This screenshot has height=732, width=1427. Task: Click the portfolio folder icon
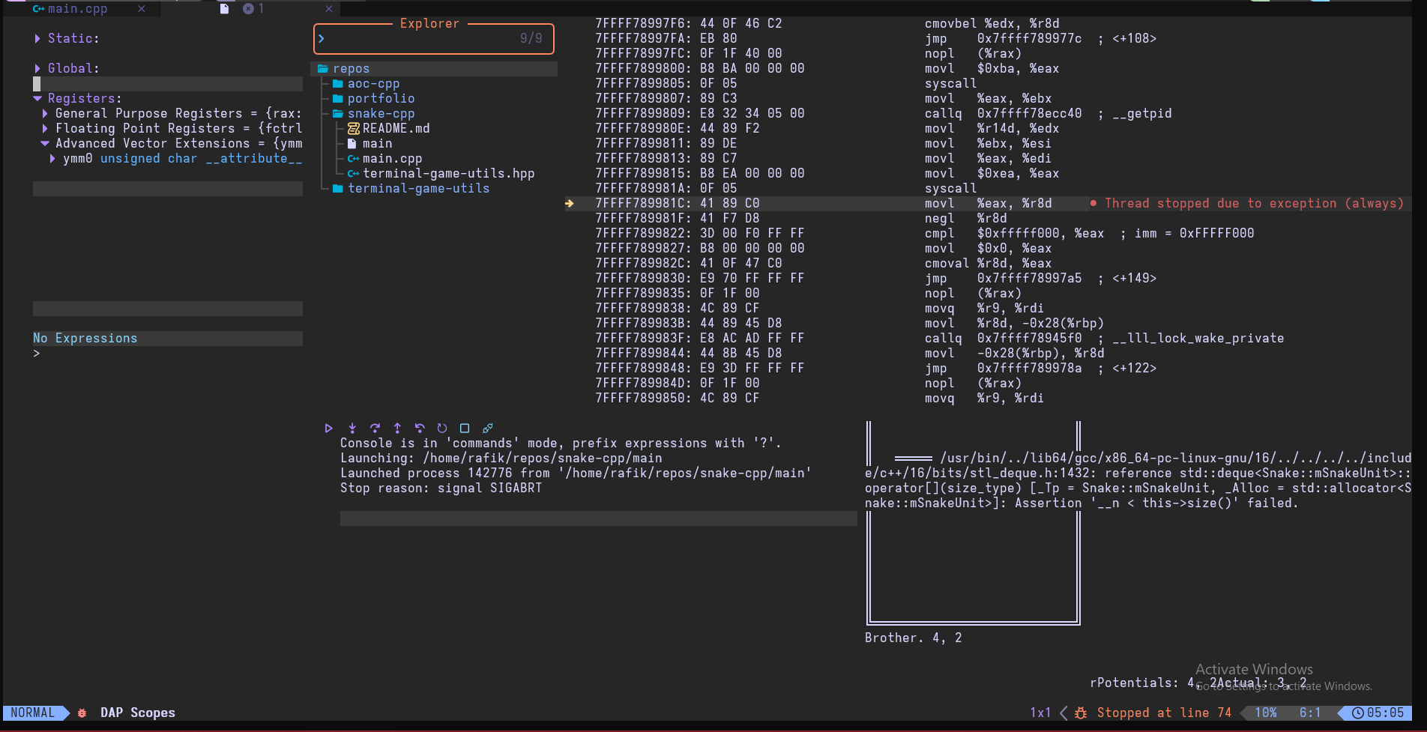338,98
